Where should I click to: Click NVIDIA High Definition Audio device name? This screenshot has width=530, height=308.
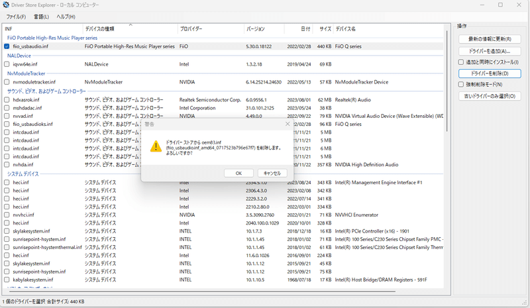coord(366,165)
